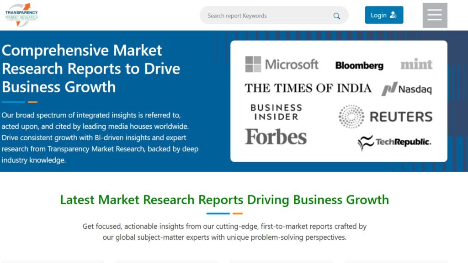
Task: Click the hero paragraph about integrated insights
Action: click(x=100, y=137)
